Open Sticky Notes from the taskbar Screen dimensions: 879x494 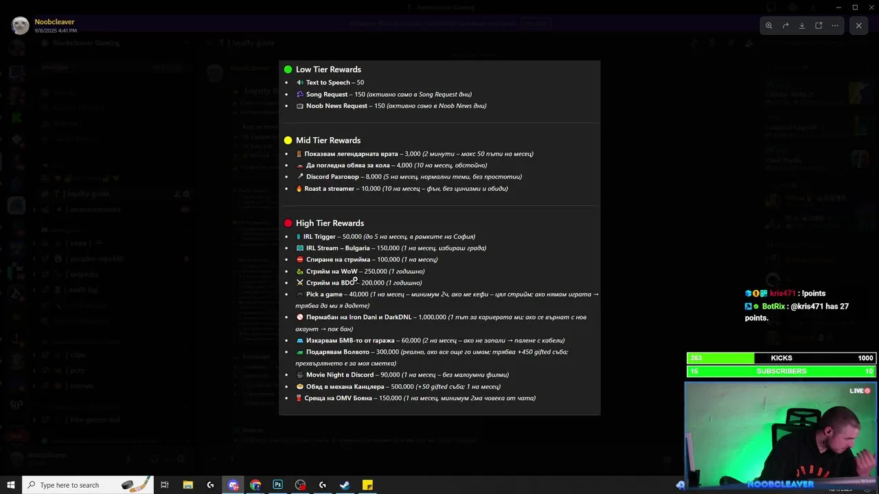pyautogui.click(x=367, y=485)
